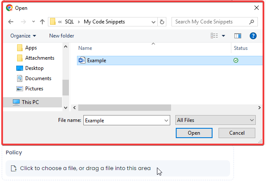
Task: Click the Cancel button
Action: tap(237, 133)
